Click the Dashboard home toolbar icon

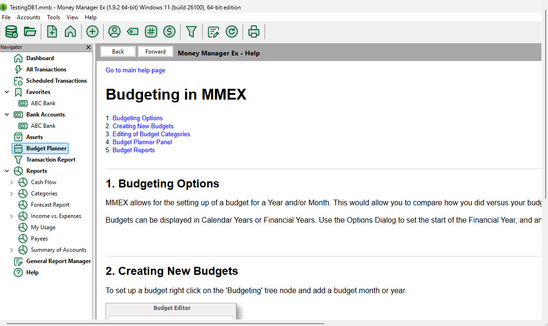click(70, 31)
